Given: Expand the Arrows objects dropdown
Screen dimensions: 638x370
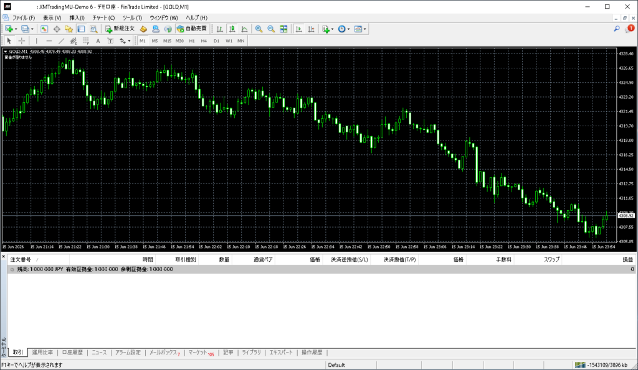Looking at the screenshot, I should [129, 41].
